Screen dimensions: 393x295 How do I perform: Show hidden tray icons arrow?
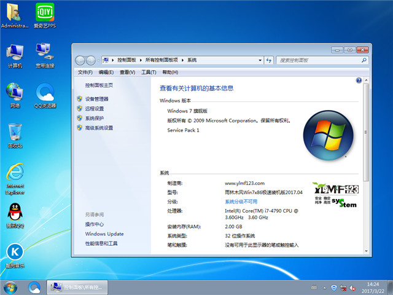coord(324,288)
